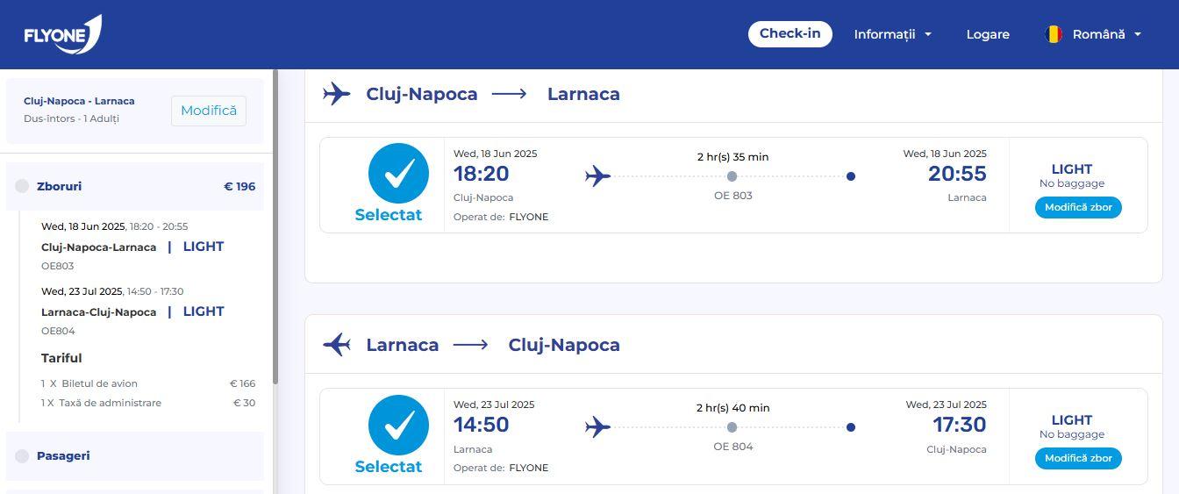This screenshot has height=494, width=1179.
Task: Click the sidebar vertical scrollbar
Action: pos(275,228)
